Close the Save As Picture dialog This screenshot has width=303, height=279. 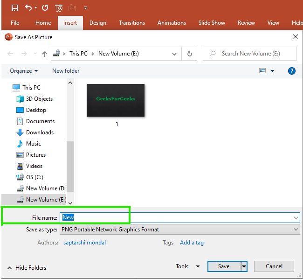click(x=295, y=37)
